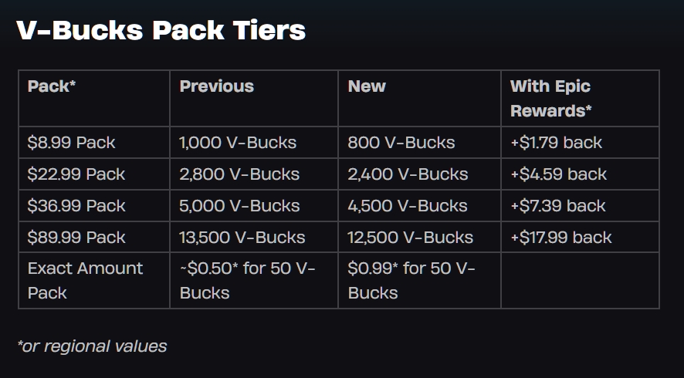The height and width of the screenshot is (378, 684).
Task: Click the $8.99 Pack cell
Action: click(x=71, y=143)
